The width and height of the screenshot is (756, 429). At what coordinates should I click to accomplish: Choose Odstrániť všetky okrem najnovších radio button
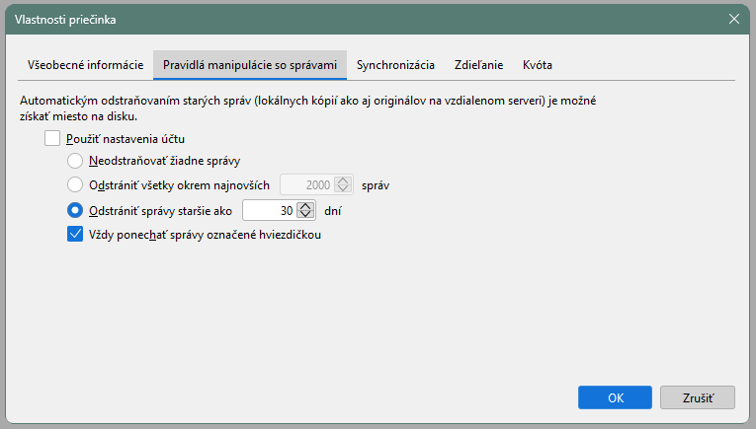point(75,184)
